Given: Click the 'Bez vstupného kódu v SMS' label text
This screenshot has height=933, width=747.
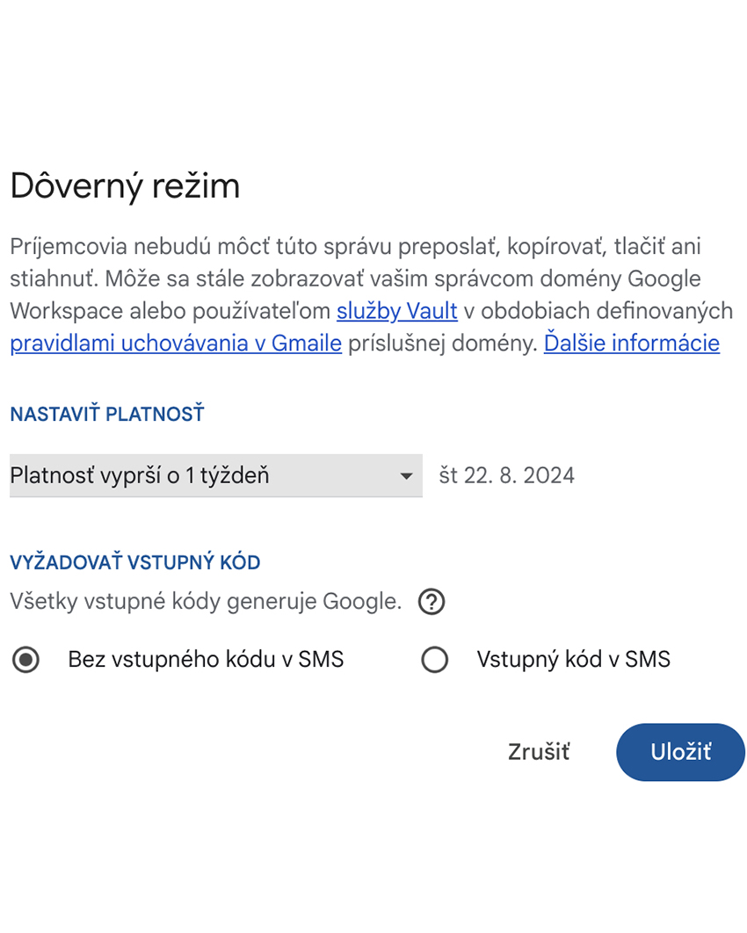Looking at the screenshot, I should pyautogui.click(x=206, y=659).
